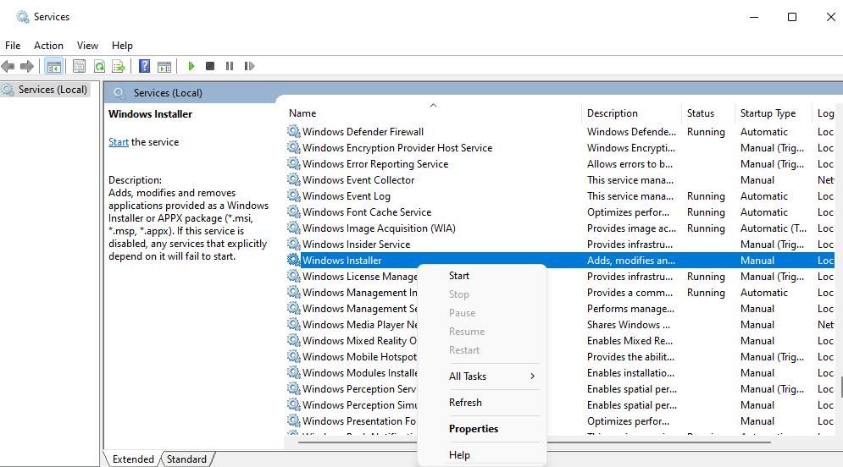
Task: Click Running status of Windows License Manager
Action: 706,277
